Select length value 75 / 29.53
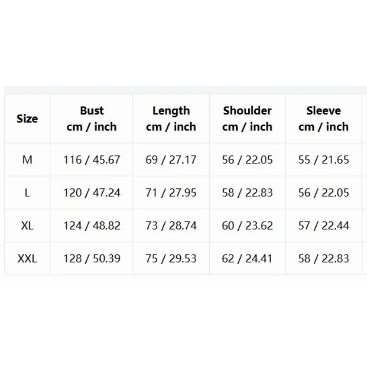367x367 pixels. (x=171, y=259)
